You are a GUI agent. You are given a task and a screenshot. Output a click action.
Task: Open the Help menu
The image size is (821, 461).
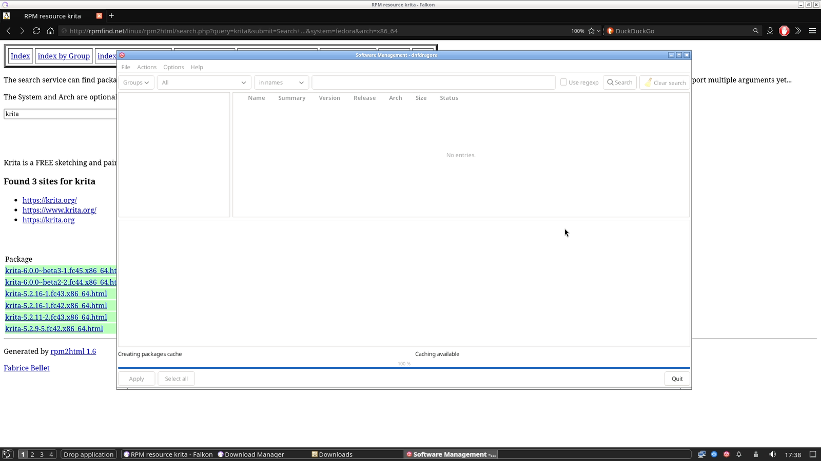tap(197, 67)
